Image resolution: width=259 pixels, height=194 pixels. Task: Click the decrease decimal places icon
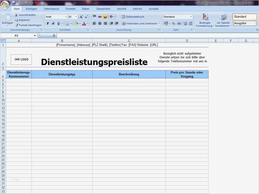(x=190, y=23)
